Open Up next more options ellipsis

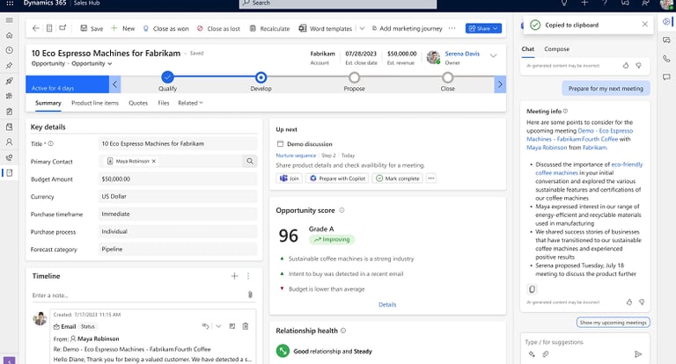click(x=430, y=178)
